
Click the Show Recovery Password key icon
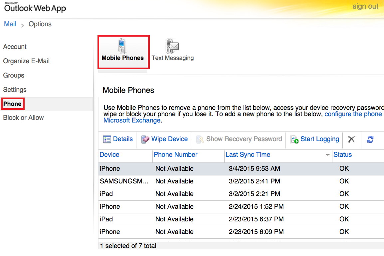tap(200, 139)
